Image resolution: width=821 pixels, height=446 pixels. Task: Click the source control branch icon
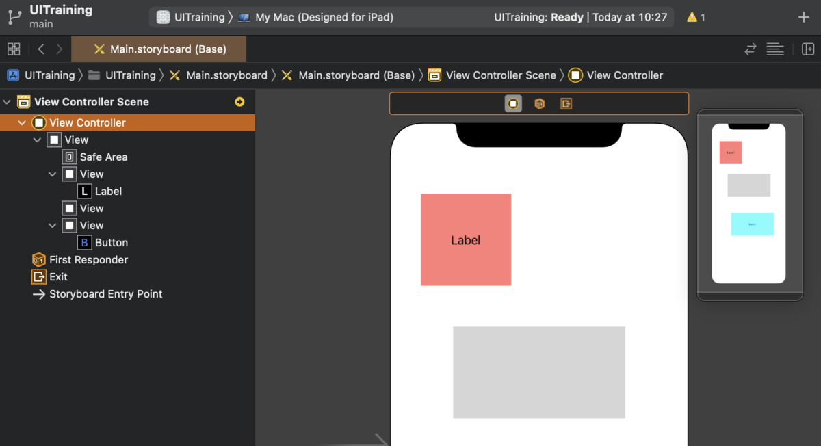click(x=14, y=17)
